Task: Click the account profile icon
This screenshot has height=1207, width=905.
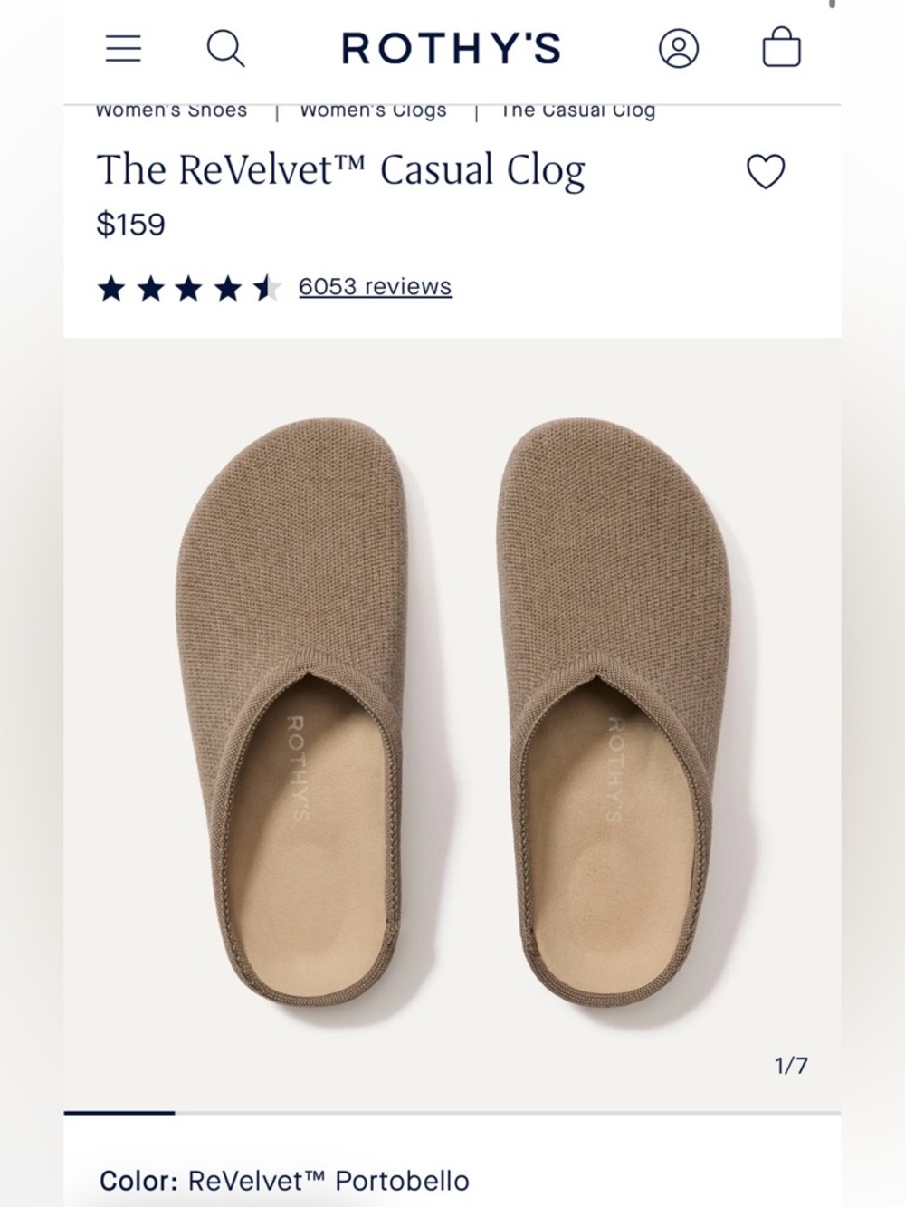Action: coord(679,48)
